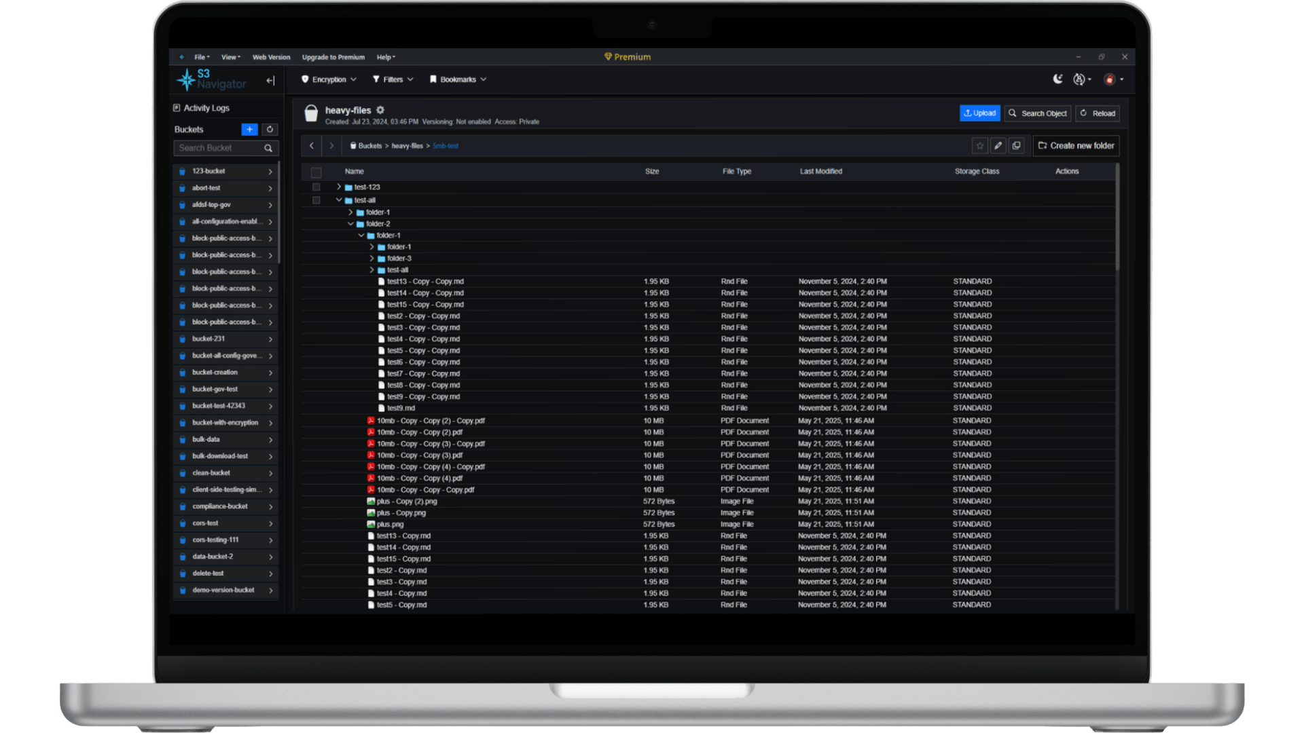
Task: Open the Encryption dropdown
Action: point(329,79)
